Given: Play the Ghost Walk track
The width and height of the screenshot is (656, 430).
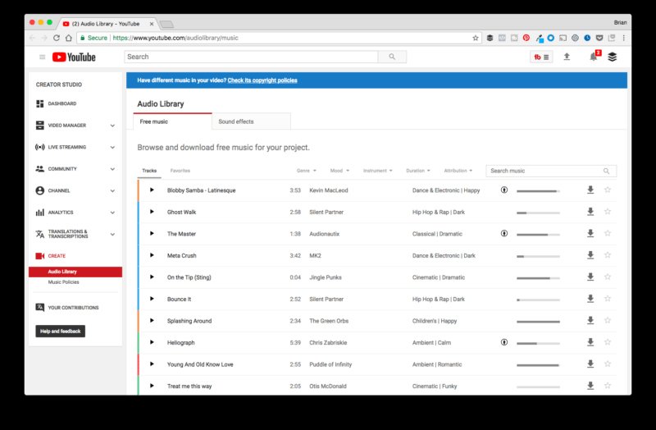Looking at the screenshot, I should tap(152, 212).
